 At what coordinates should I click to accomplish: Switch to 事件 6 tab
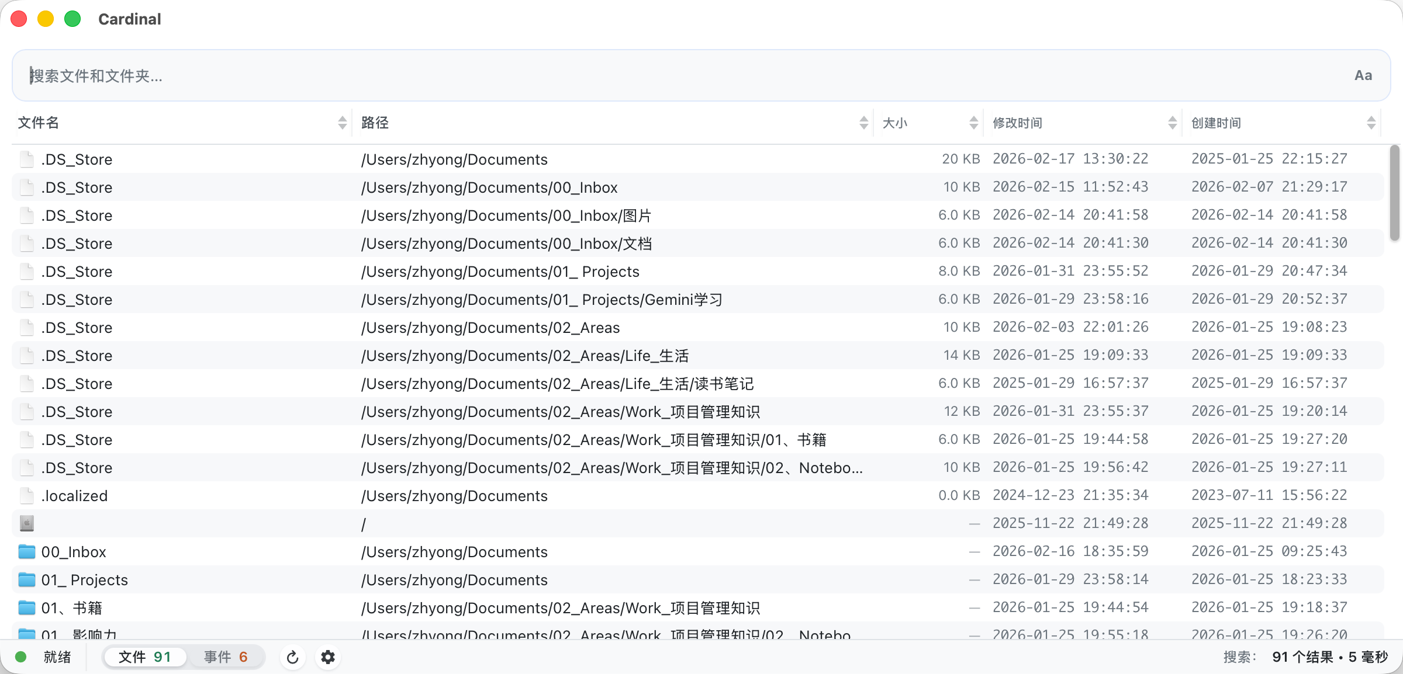tap(226, 657)
